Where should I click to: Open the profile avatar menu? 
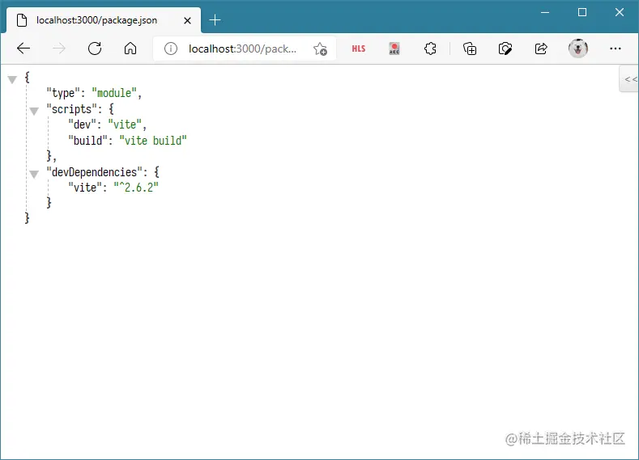point(578,49)
